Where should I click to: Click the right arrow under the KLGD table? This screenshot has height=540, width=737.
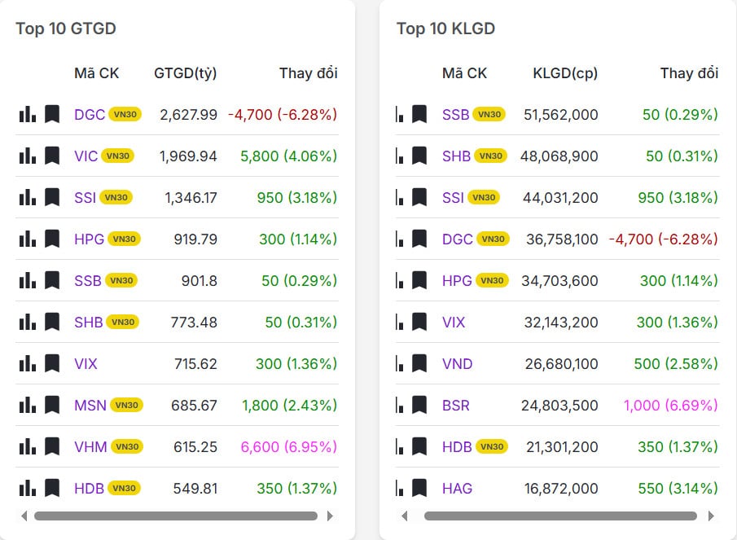[x=711, y=516]
